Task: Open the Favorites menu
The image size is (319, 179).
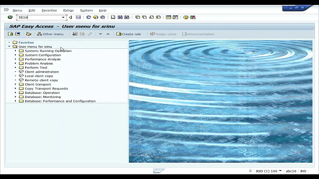Action: 49,10
